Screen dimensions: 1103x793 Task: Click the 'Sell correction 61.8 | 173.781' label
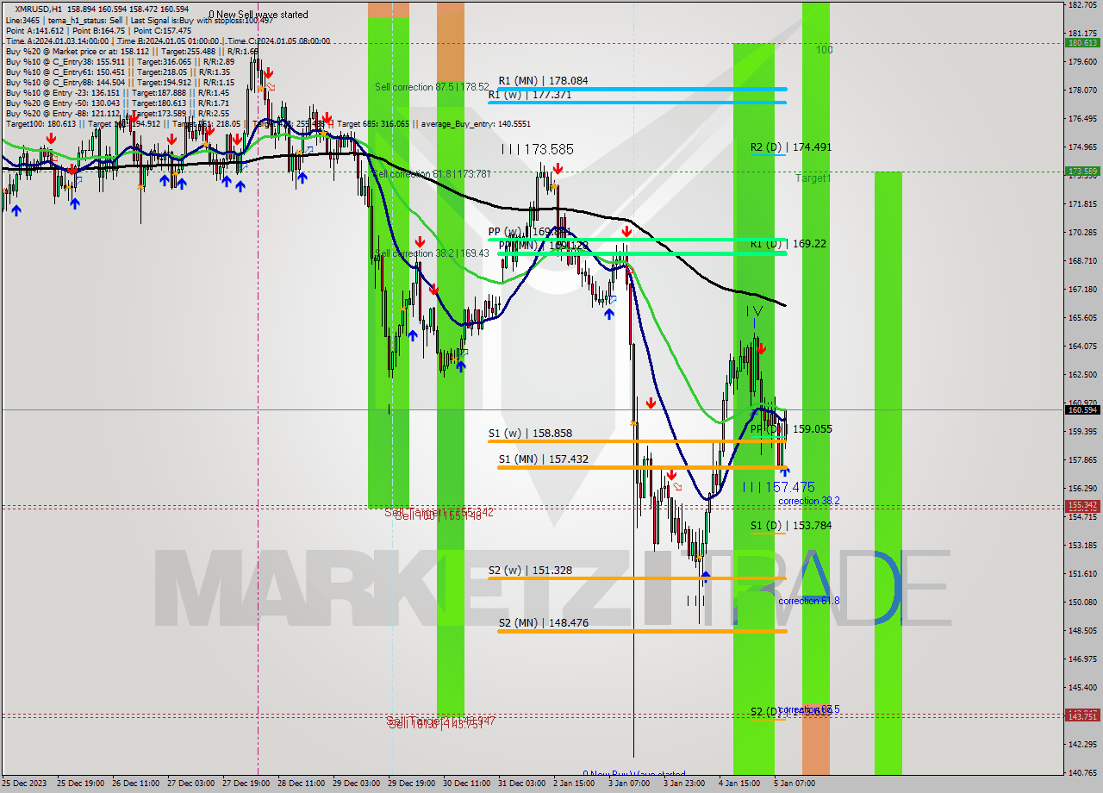coord(432,174)
